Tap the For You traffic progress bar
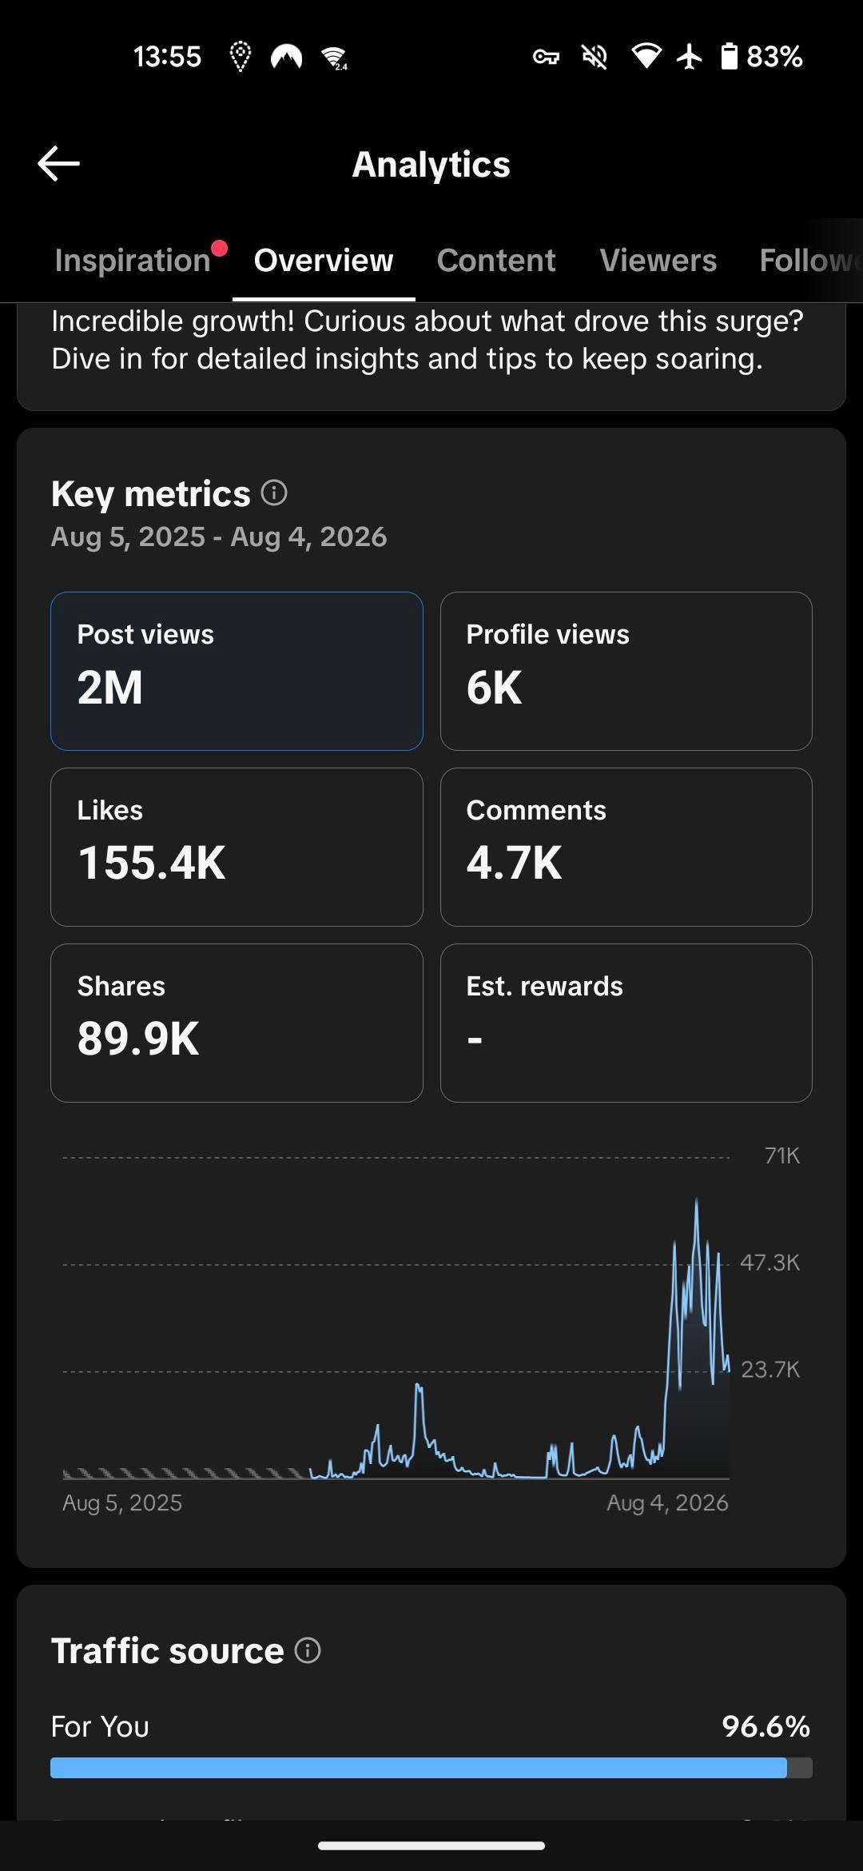The height and width of the screenshot is (1871, 863). tap(431, 1768)
